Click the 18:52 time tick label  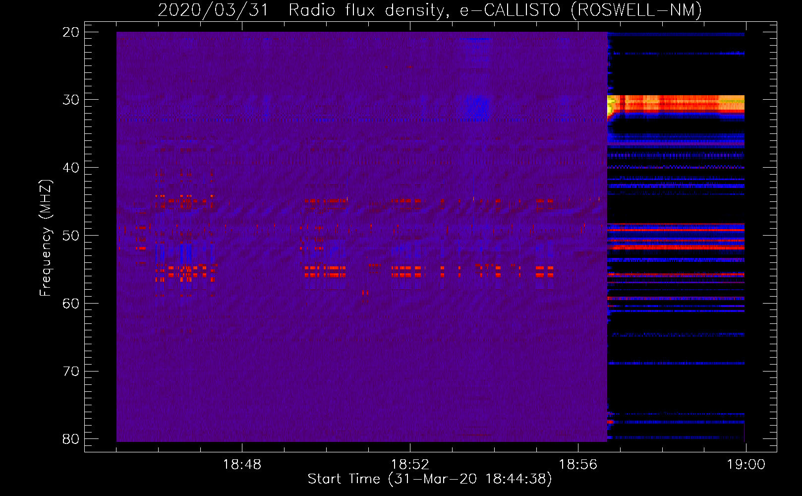tap(410, 465)
